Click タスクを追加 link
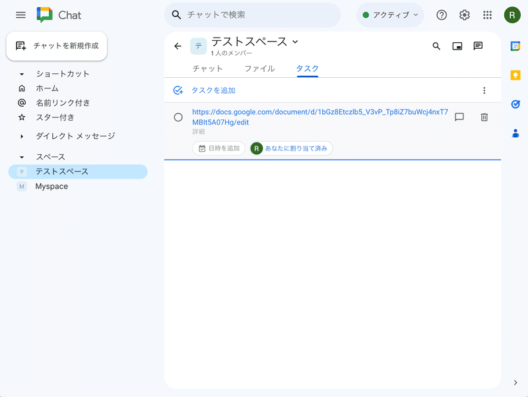 [x=213, y=90]
